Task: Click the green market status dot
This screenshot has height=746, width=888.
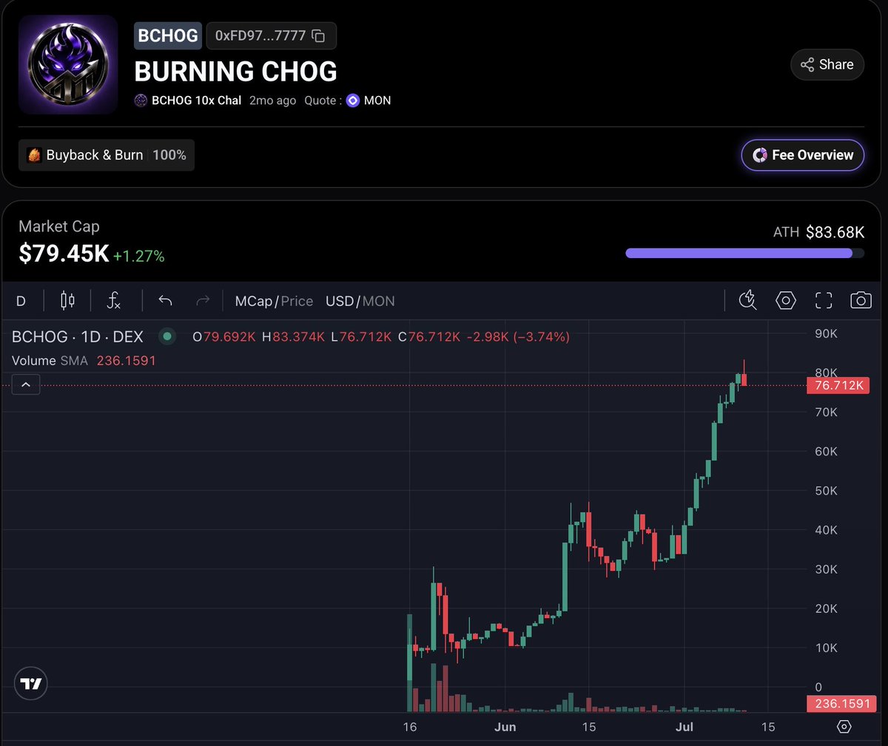Action: point(167,336)
